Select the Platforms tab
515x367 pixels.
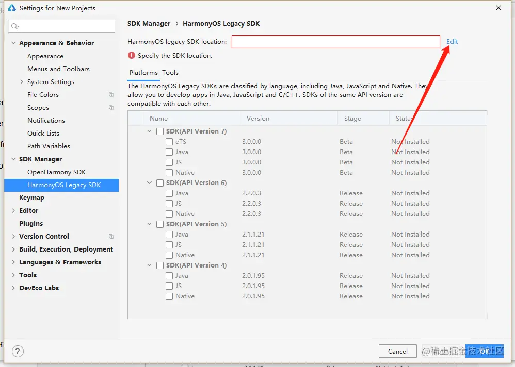click(x=143, y=73)
